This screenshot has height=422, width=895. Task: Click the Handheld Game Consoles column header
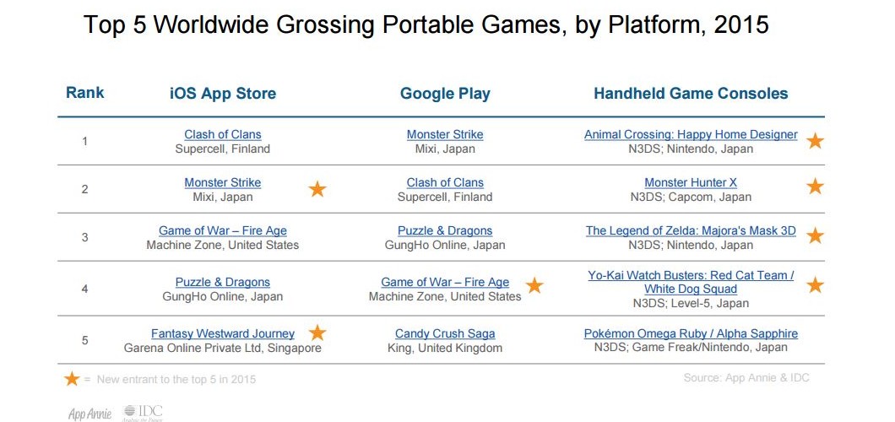691,94
